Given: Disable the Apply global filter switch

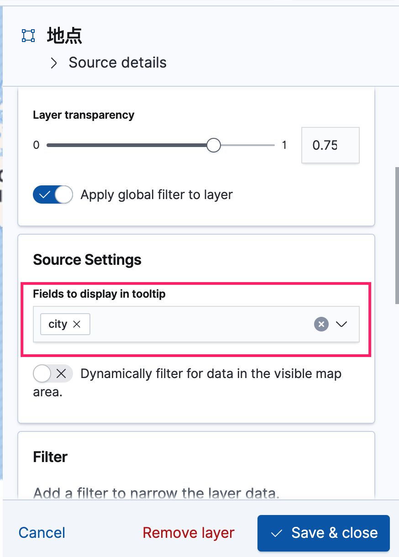Looking at the screenshot, I should [52, 195].
